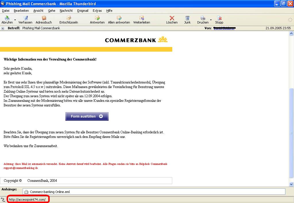Viewport: 294px width, 203px height.
Task: Click the date '21.09.2005 23:55'
Action: 278,28
